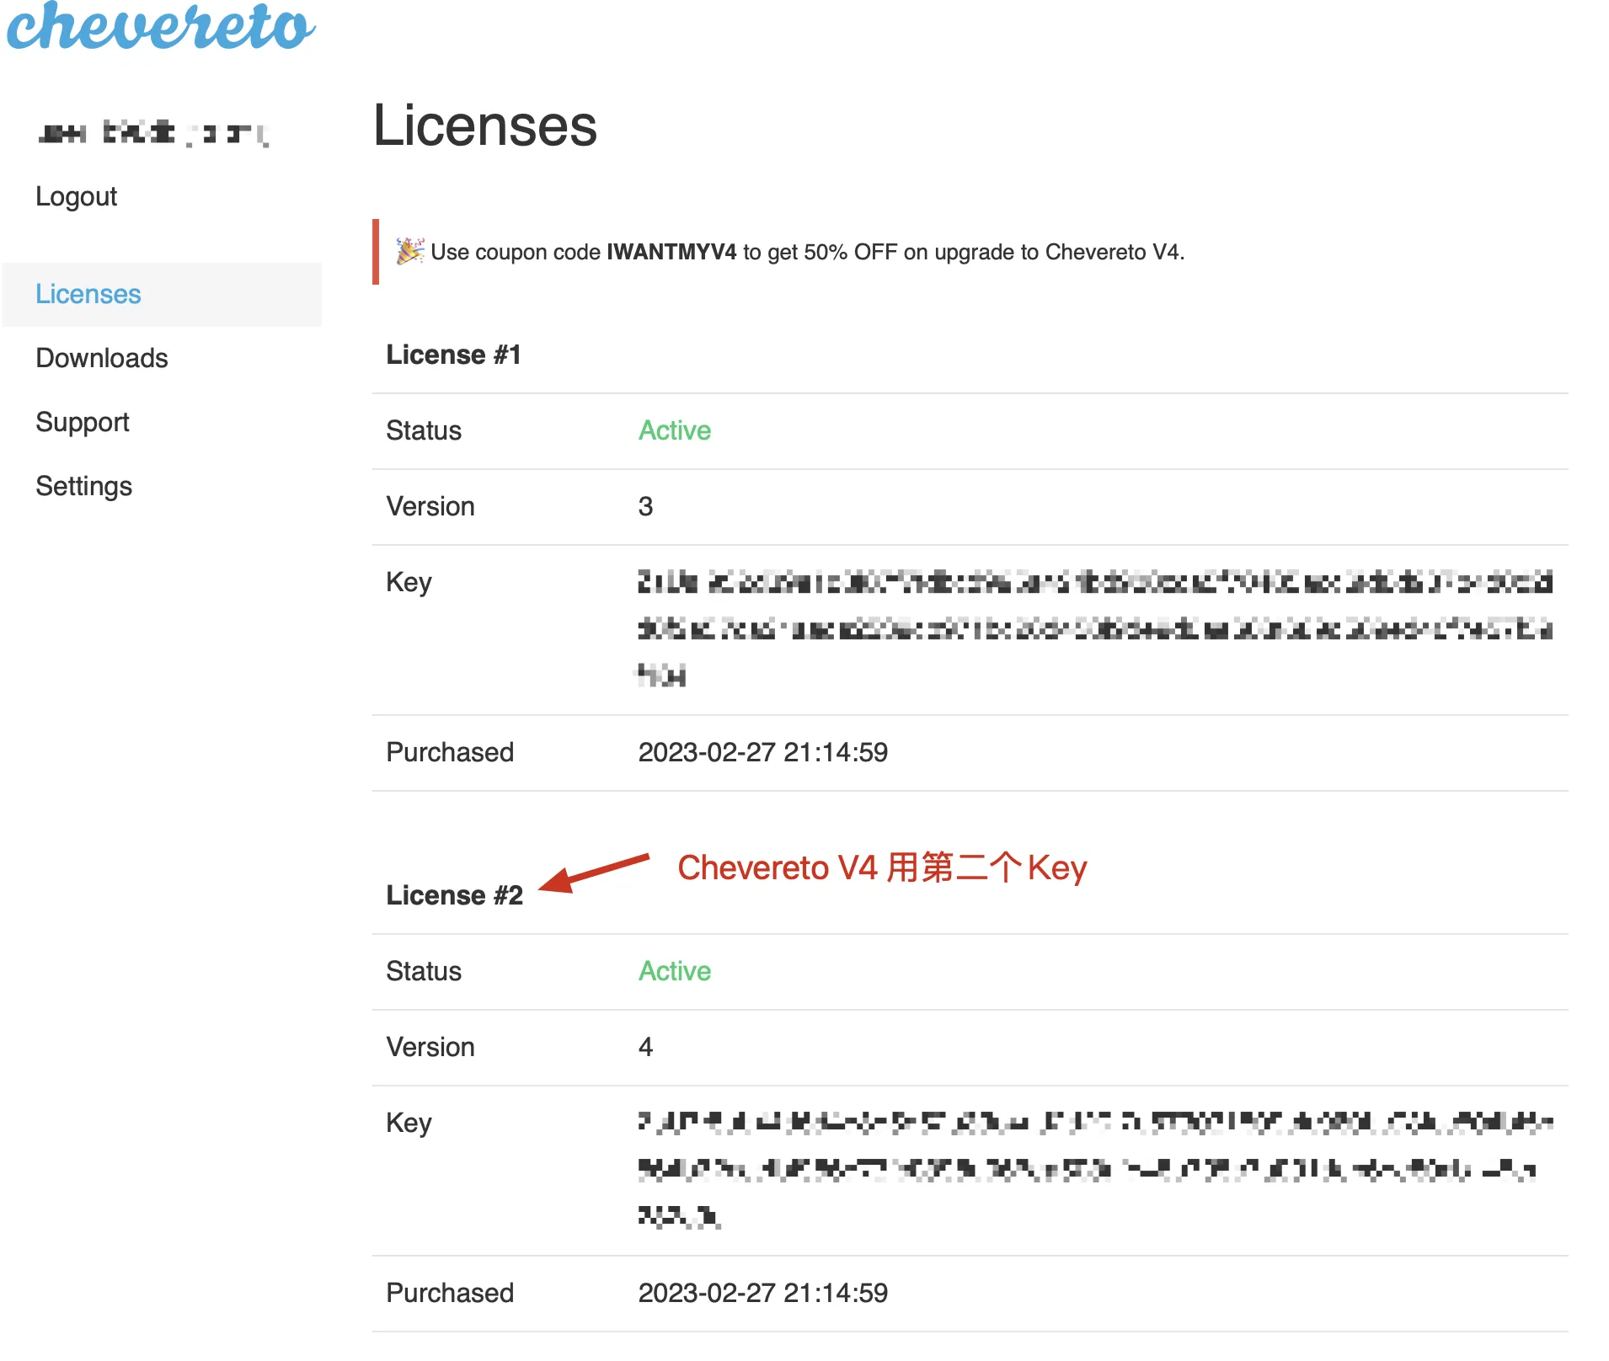Click License #2 purchased date
This screenshot has width=1609, height=1361.
[x=763, y=1292]
